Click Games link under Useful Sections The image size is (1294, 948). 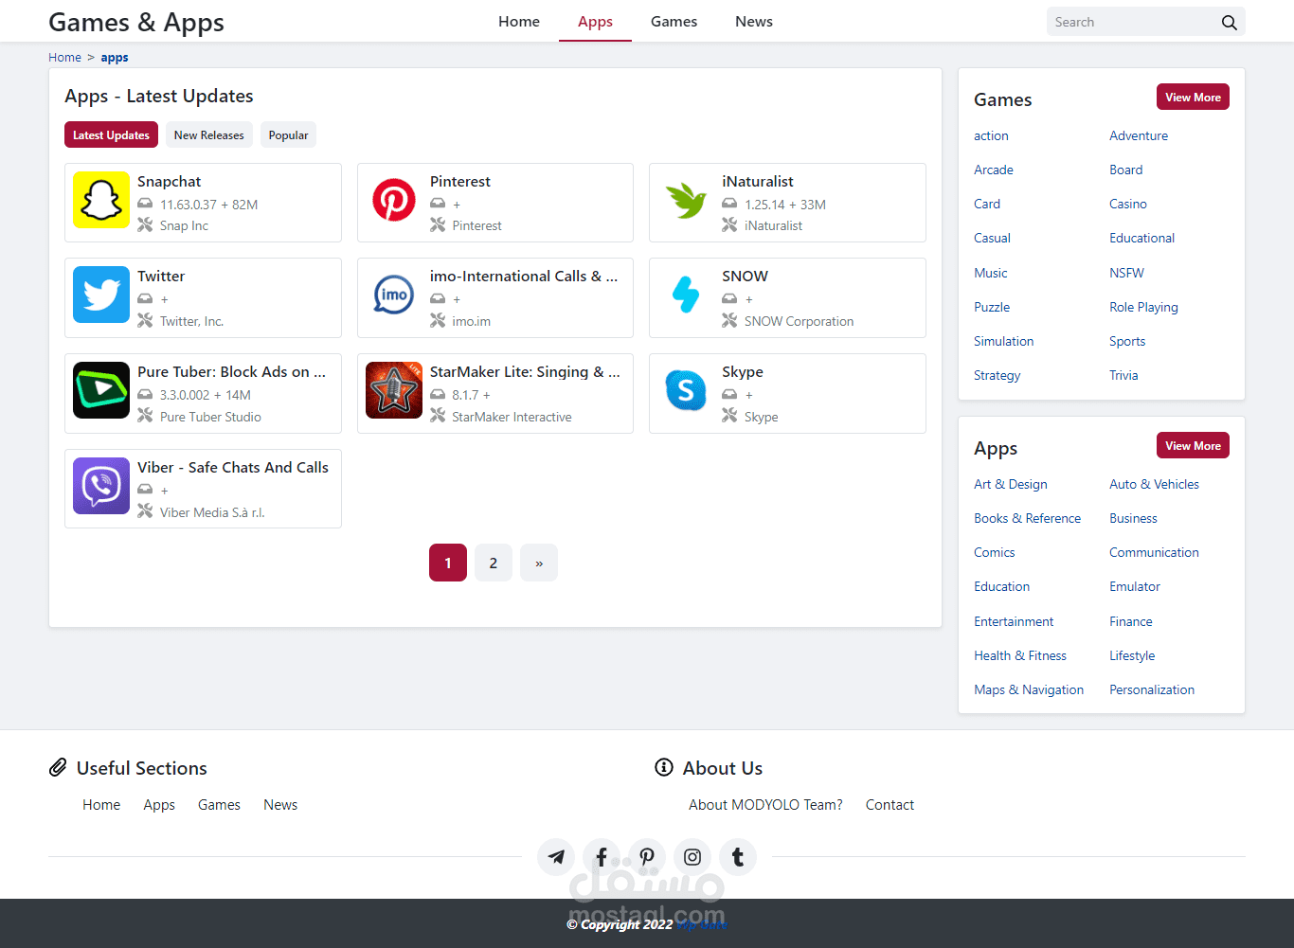[219, 805]
